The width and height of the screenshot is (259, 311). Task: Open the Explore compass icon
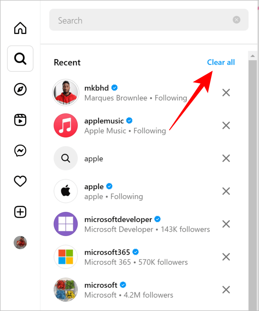[20, 89]
